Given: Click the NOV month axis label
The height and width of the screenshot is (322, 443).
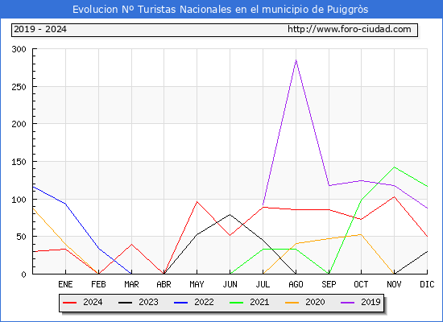Looking at the screenshot, I should [394, 284].
